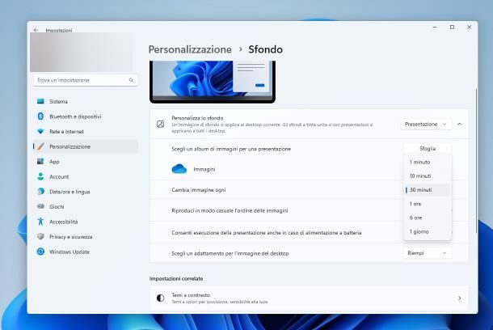Click Scegli un adattamento per l'immagine text
This screenshot has height=330, width=493.
click(x=230, y=253)
